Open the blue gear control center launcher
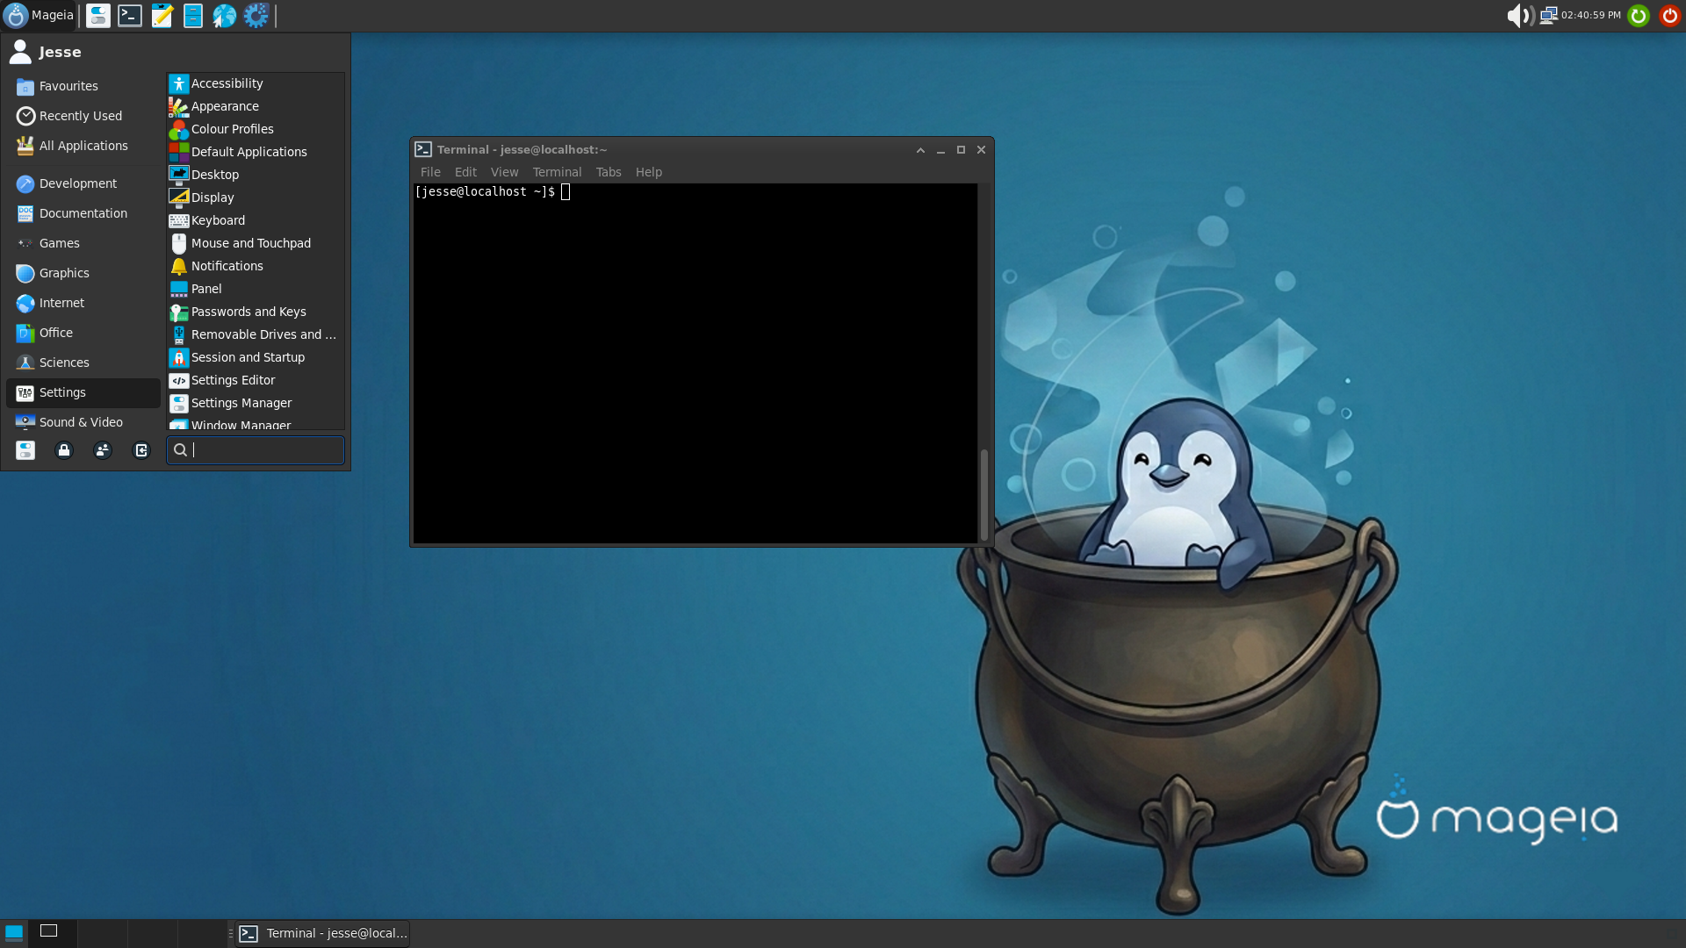 tap(256, 15)
